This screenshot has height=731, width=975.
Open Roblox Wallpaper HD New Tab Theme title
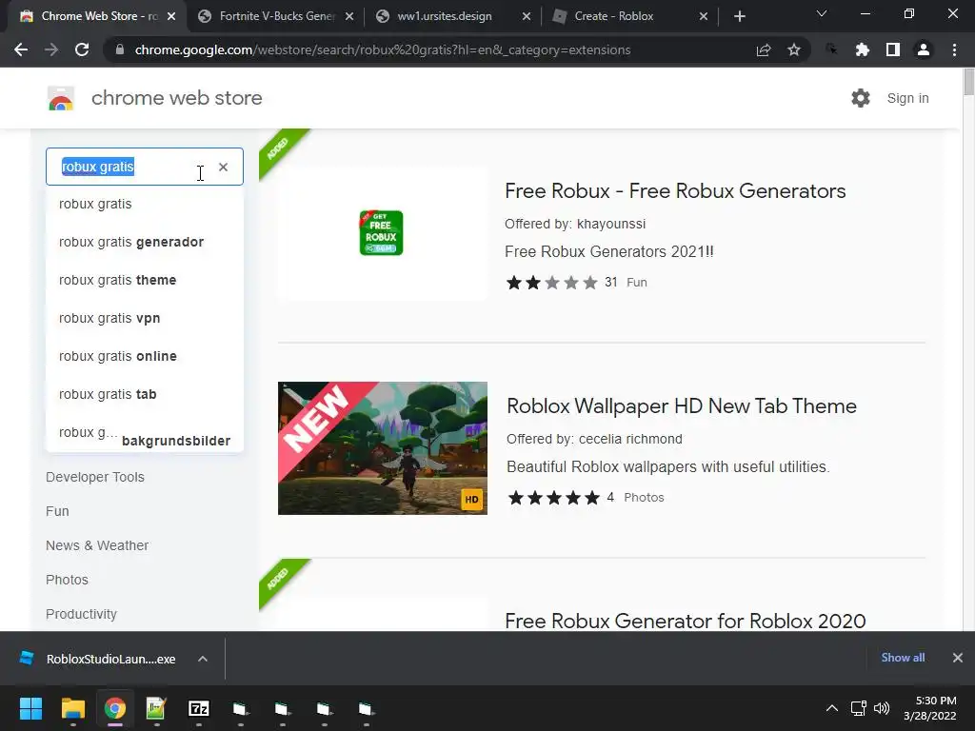(682, 405)
